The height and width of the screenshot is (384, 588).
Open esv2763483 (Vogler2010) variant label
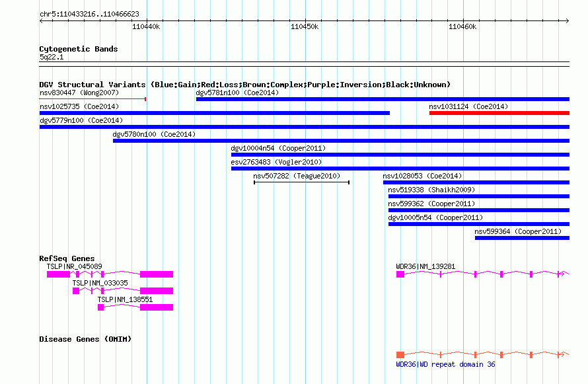click(276, 162)
